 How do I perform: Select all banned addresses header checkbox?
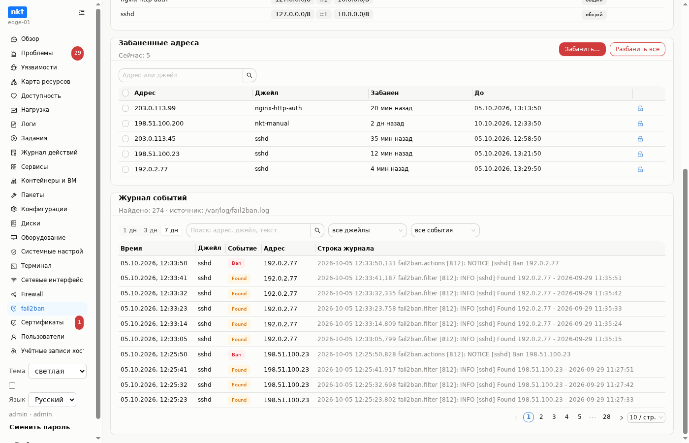125,93
